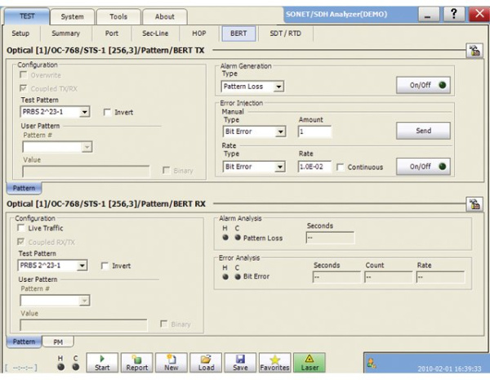Click the BERT RX panel corner icon
This screenshot has height=380, width=490.
click(471, 202)
